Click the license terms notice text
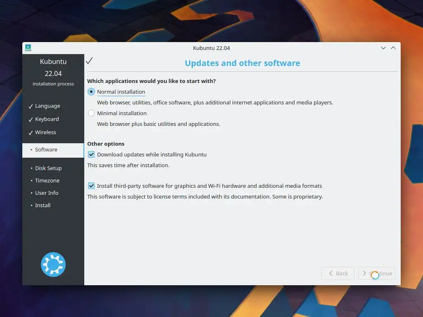This screenshot has width=423, height=317. pyautogui.click(x=205, y=197)
